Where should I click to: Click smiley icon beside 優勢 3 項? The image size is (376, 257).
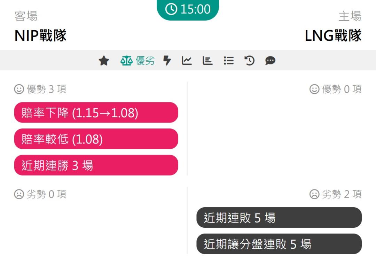tap(19, 89)
